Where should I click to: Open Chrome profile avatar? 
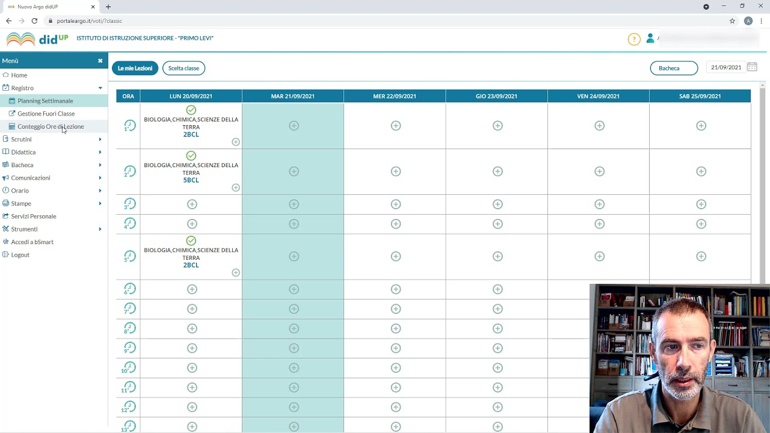pos(748,21)
